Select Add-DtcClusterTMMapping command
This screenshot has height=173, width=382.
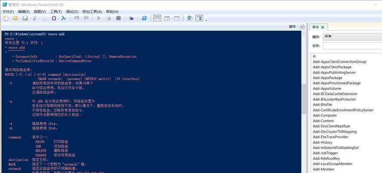click(x=335, y=131)
